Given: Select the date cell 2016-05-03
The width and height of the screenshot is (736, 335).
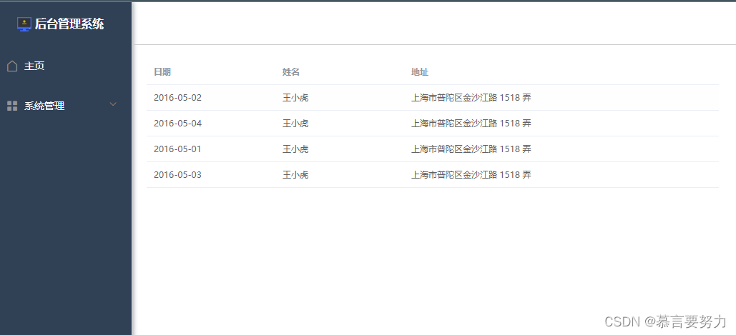Looking at the screenshot, I should (177, 175).
